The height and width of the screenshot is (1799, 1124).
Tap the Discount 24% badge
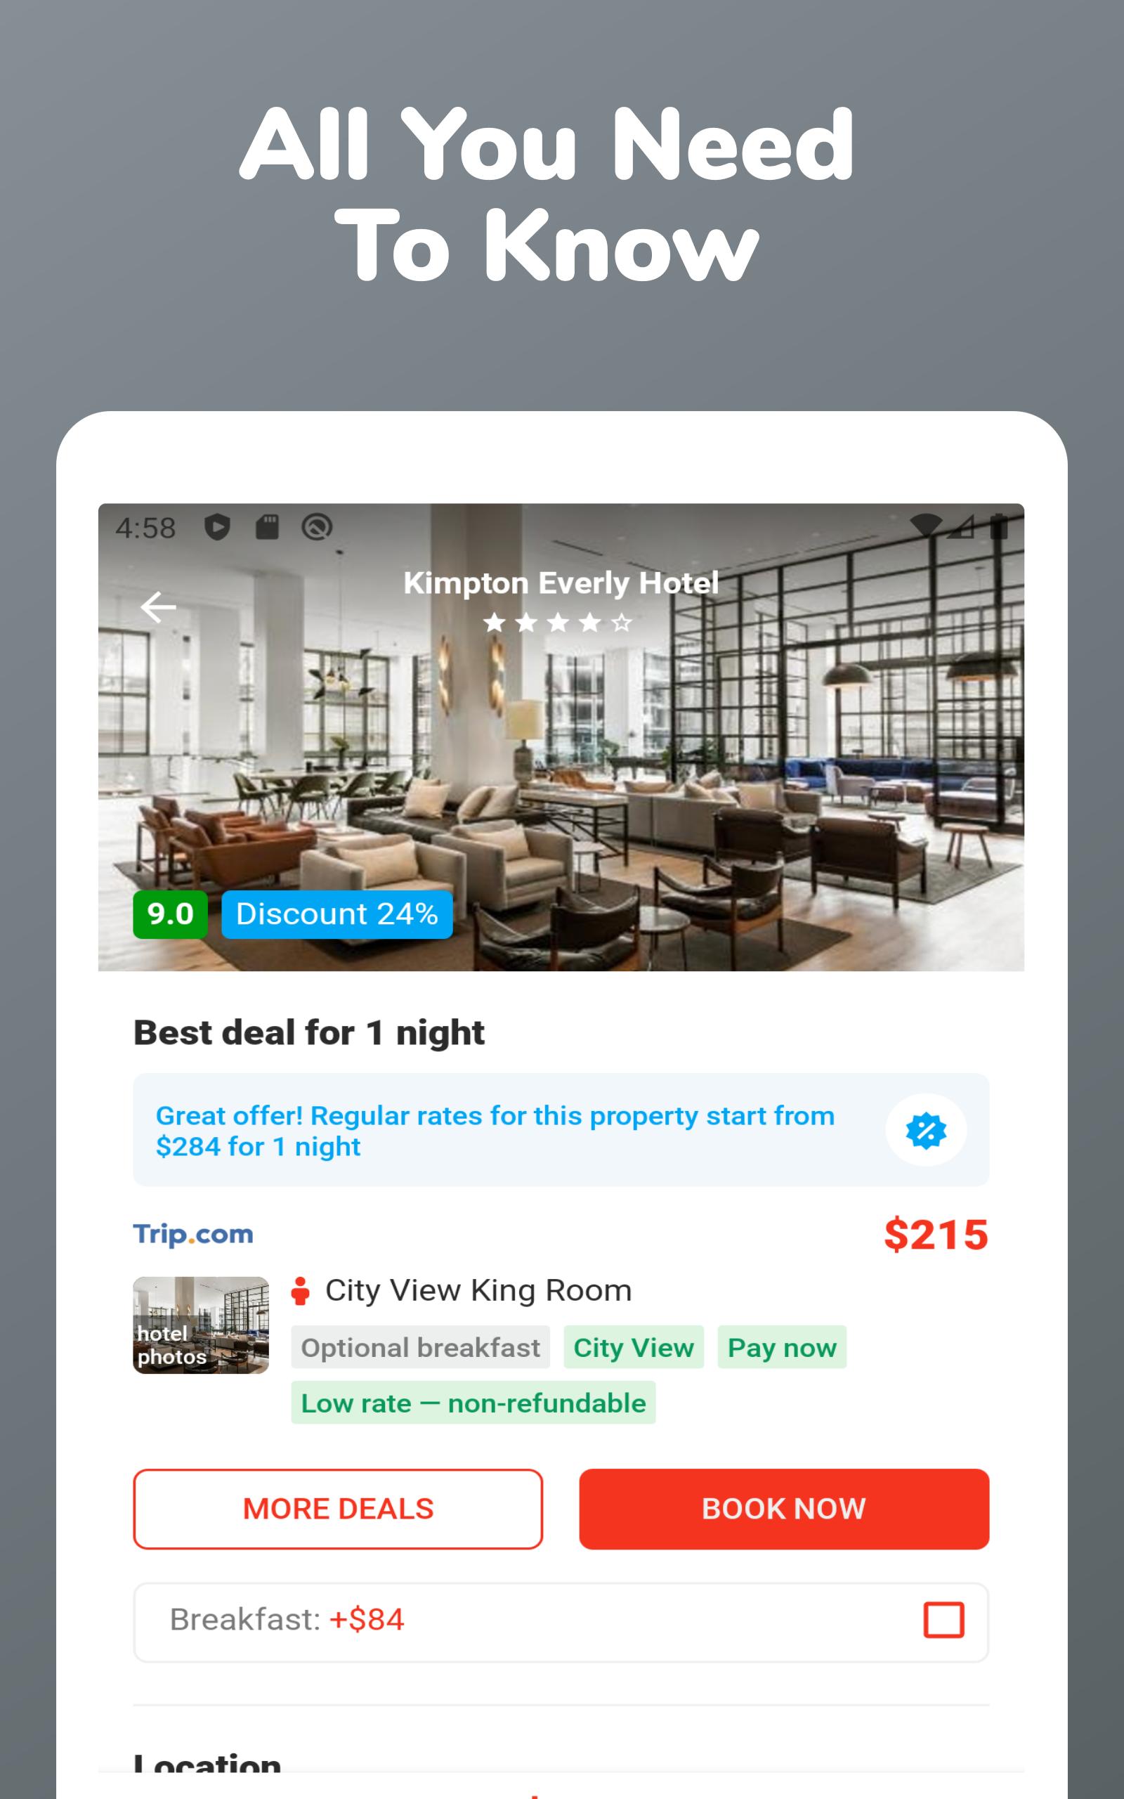pyautogui.click(x=336, y=914)
